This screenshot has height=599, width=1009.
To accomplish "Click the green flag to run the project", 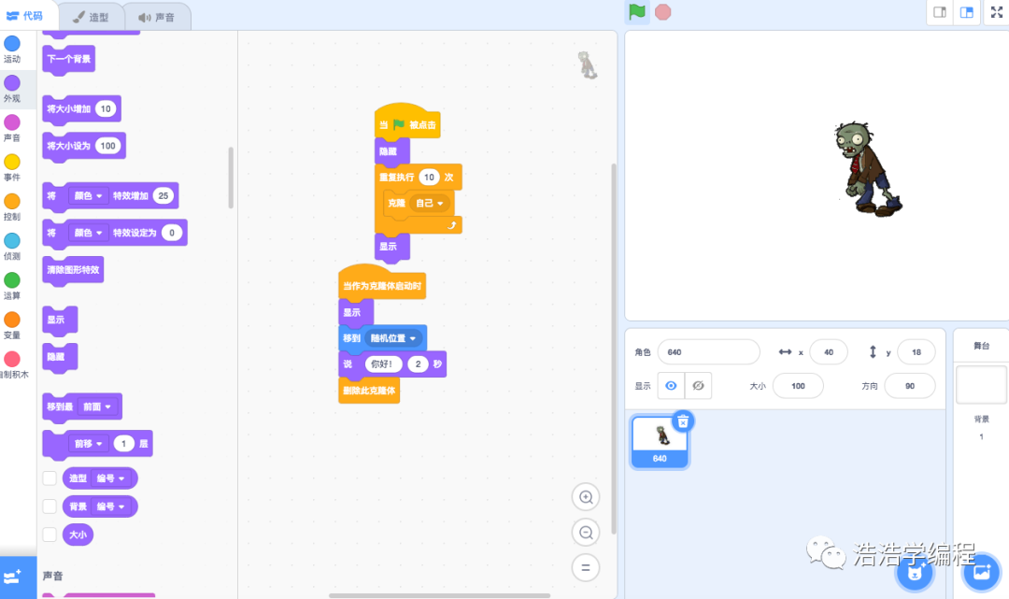I will click(636, 11).
